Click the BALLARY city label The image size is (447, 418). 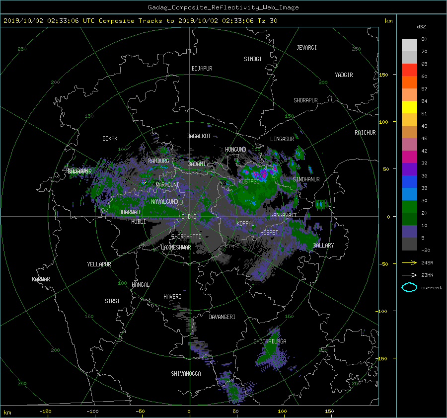323,246
